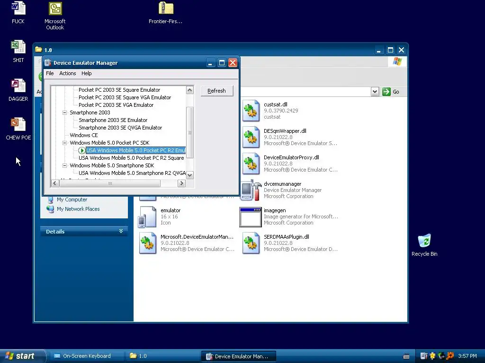Select the imagegen application icon
Image resolution: width=485 pixels, height=363 pixels.
tap(250, 217)
